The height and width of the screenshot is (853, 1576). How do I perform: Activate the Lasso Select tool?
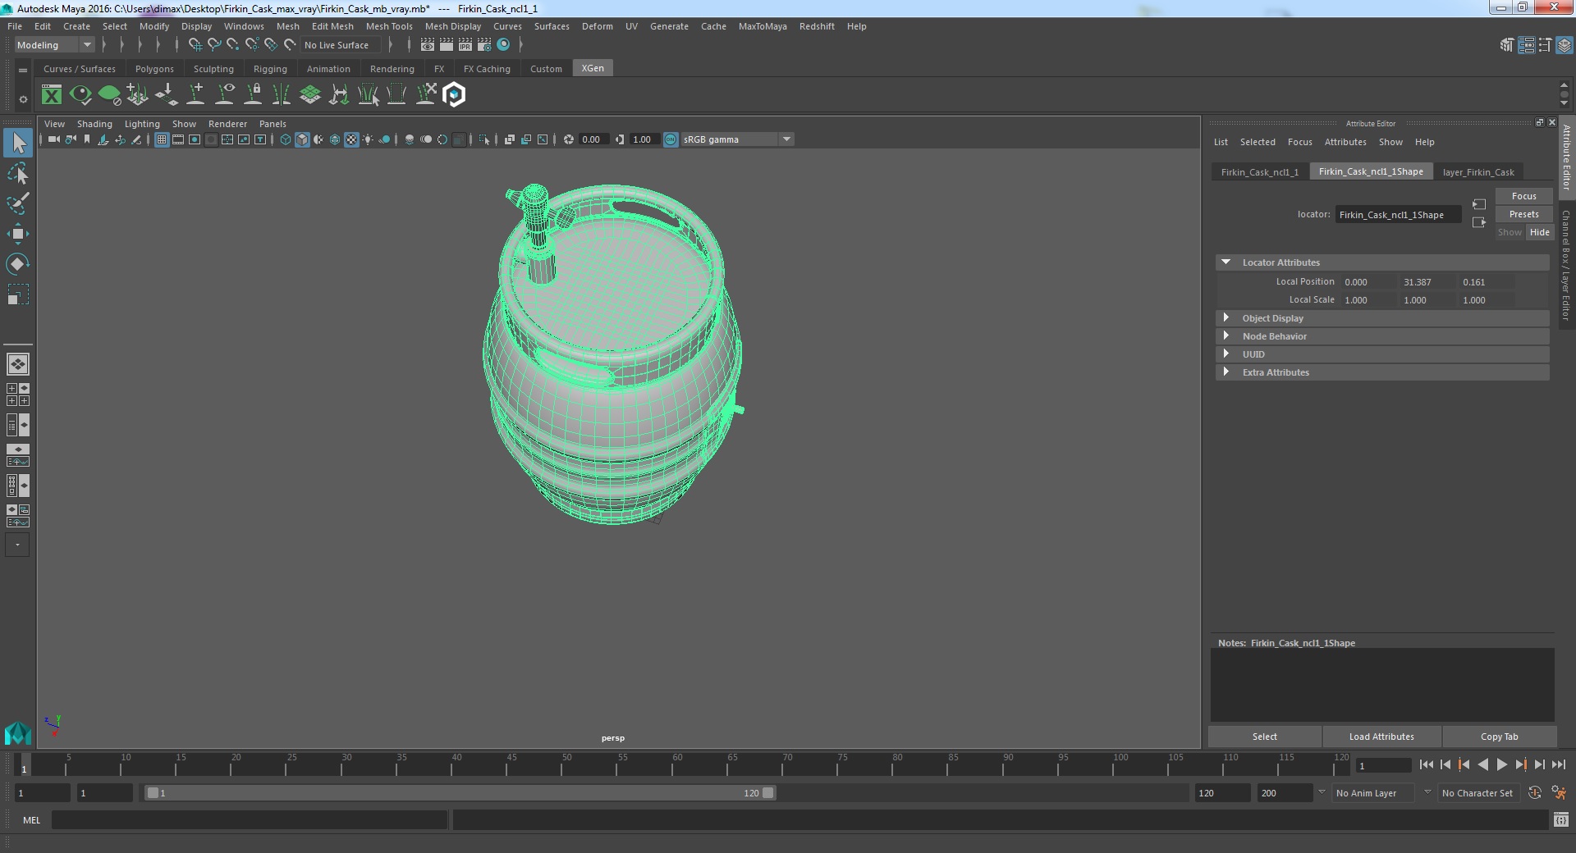click(18, 173)
